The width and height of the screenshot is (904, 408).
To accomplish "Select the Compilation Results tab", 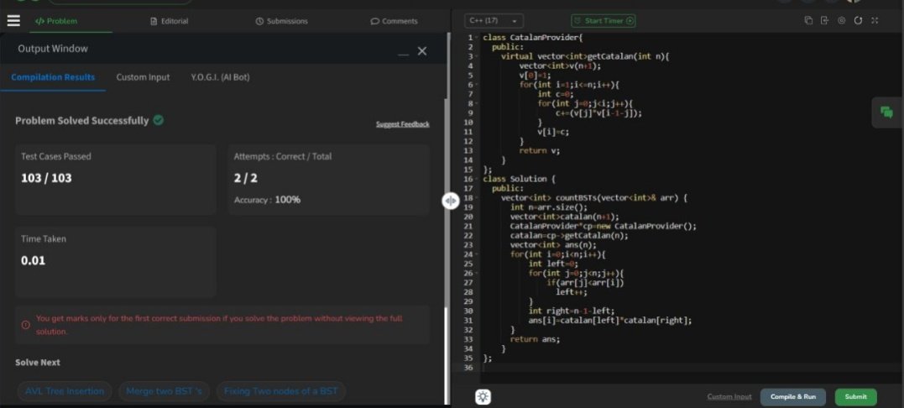I will coord(53,77).
